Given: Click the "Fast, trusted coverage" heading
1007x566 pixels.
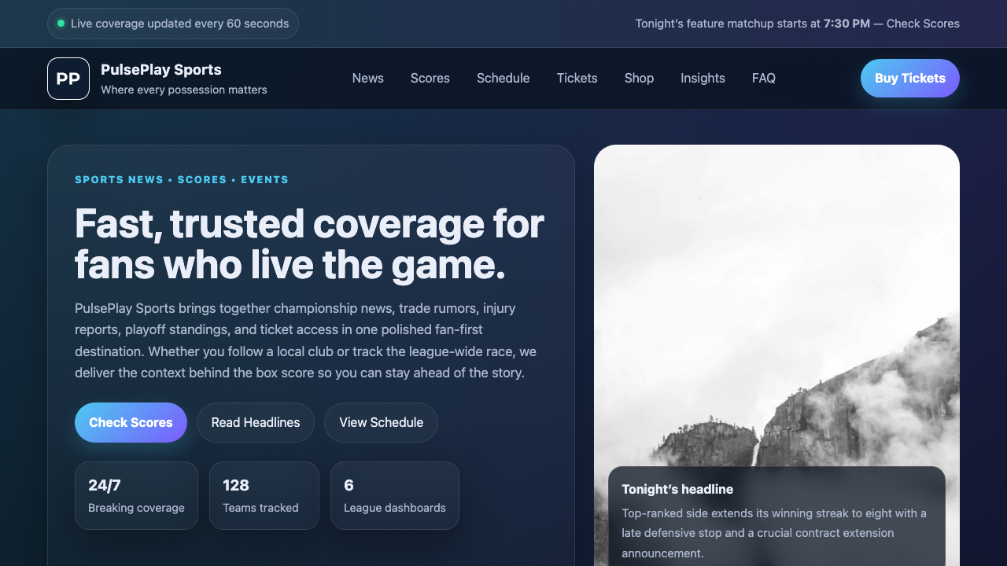Looking at the screenshot, I should point(310,244).
